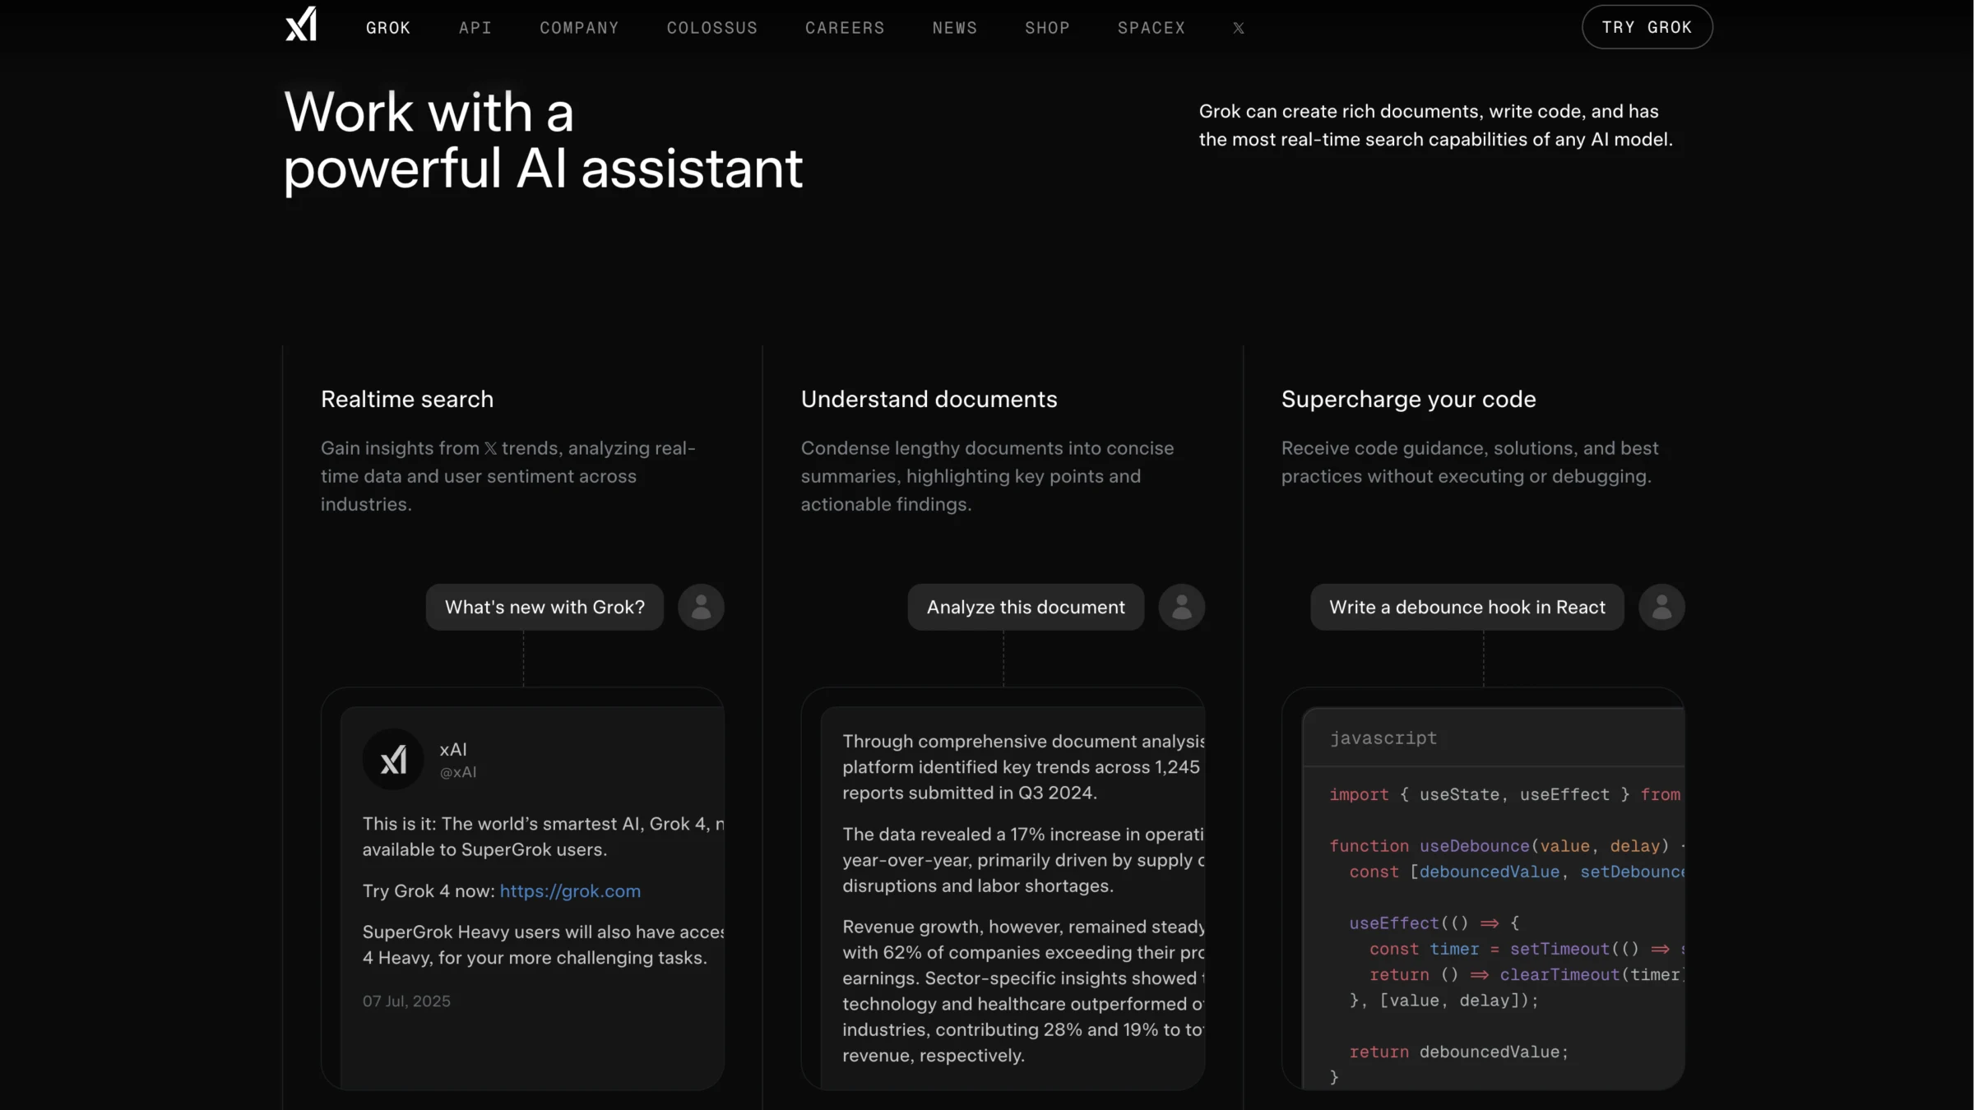This screenshot has height=1110, width=1974.
Task: Click "Try Grok 4 now:" text in tweet
Action: [x=429, y=891]
